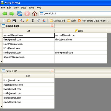Screen dimensions: 111x111
Task: Apply filter with the funnel icon
Action: pyautogui.click(x=38, y=21)
